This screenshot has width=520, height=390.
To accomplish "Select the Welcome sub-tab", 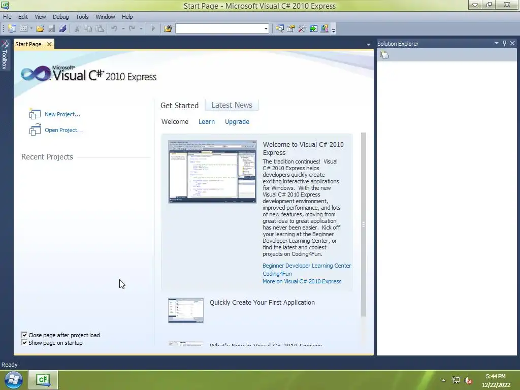I will 175,122.
